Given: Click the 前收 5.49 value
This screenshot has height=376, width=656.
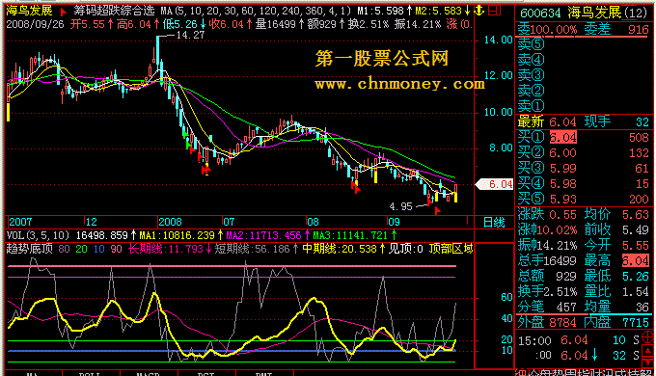Looking at the screenshot, I should (616, 229).
